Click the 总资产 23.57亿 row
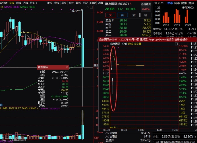The image size is (197, 143). [x=128, y=140]
